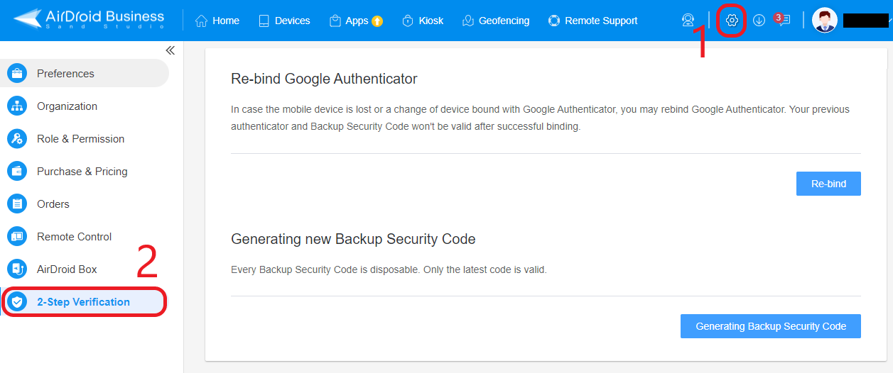Go to the Devices menu
Screen dimensions: 893x373
pos(284,21)
